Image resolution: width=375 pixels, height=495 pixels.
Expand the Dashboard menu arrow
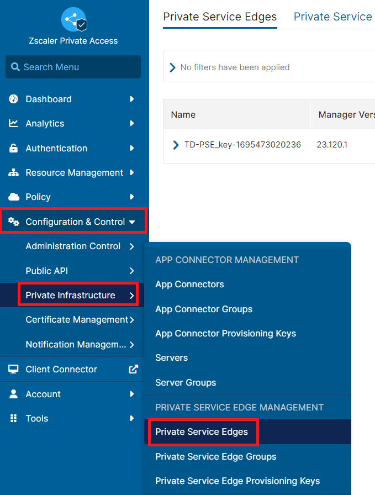pos(132,99)
